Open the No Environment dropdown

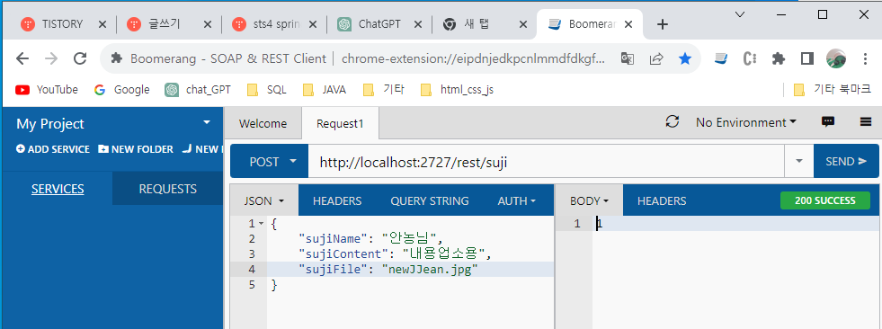tap(746, 122)
